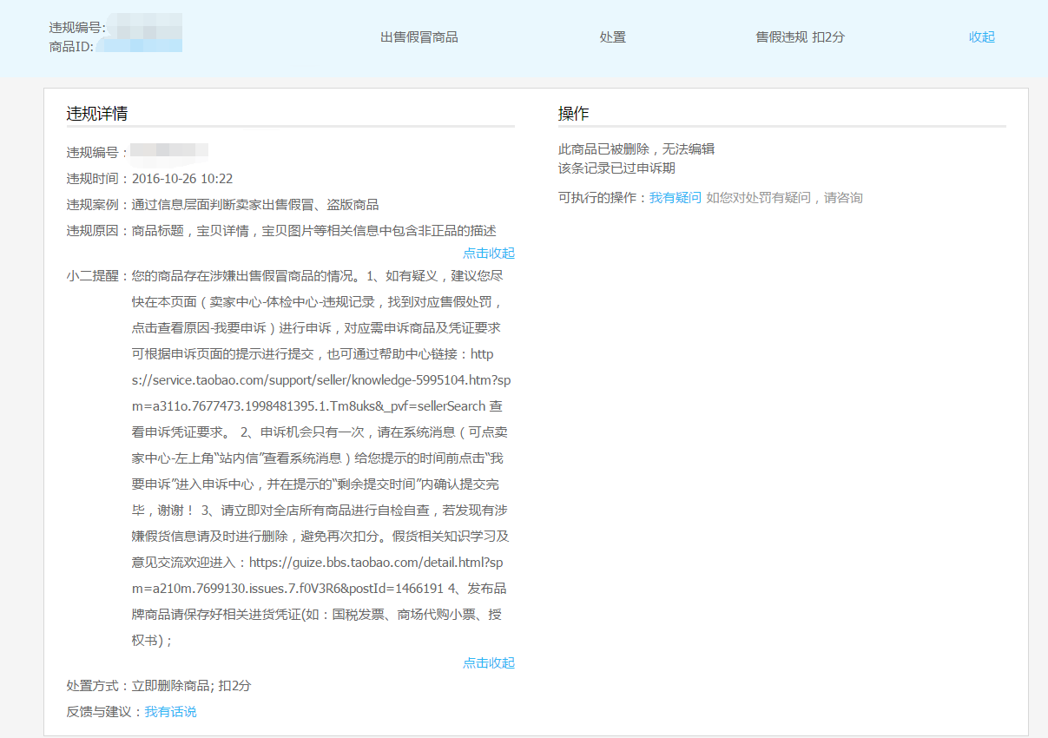Image resolution: width=1048 pixels, height=738 pixels.
Task: Click the 违规详情 section heading
Action: pyautogui.click(x=97, y=114)
